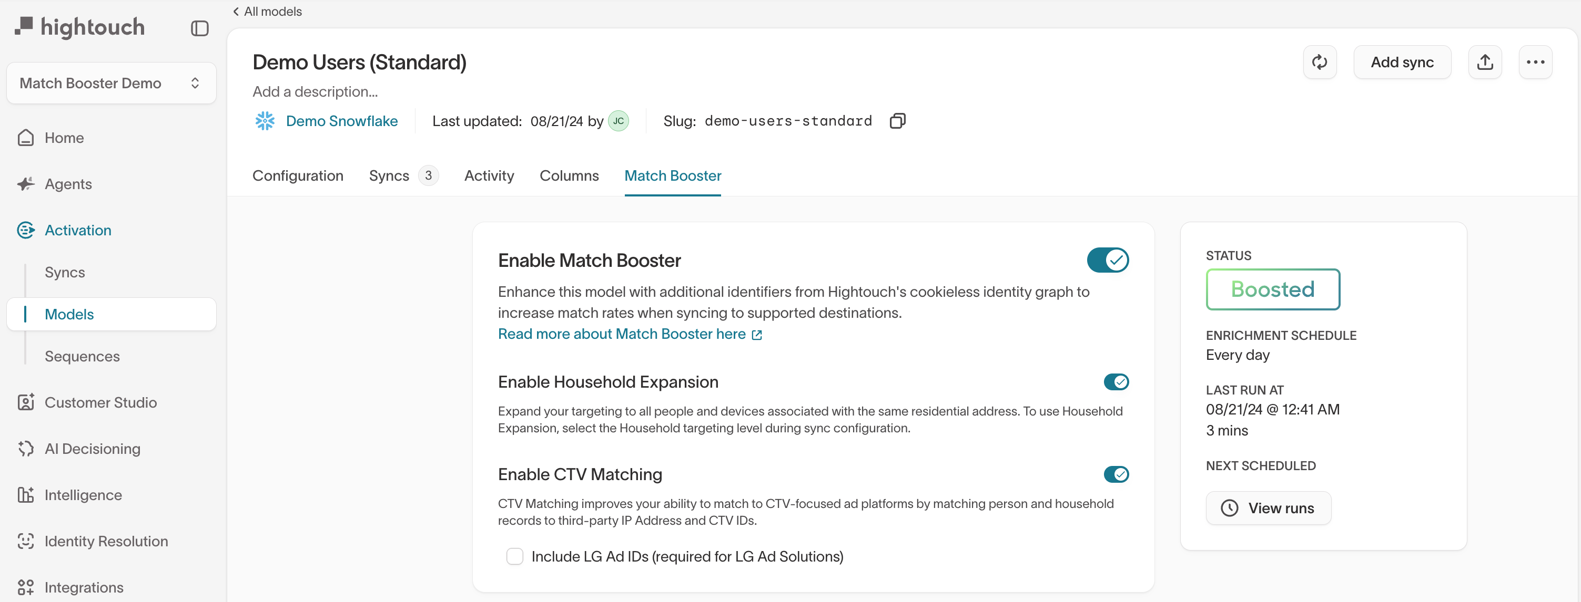
Task: Click the export share icon button
Action: (x=1485, y=62)
